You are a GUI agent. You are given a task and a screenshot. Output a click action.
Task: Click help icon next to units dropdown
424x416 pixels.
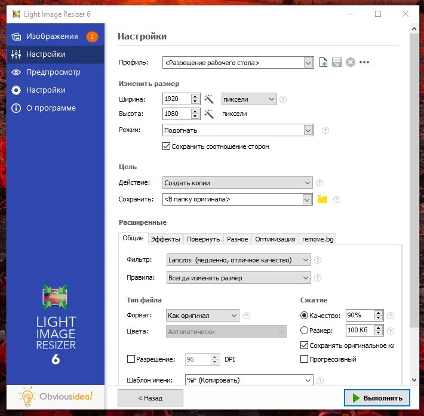pos(283,99)
